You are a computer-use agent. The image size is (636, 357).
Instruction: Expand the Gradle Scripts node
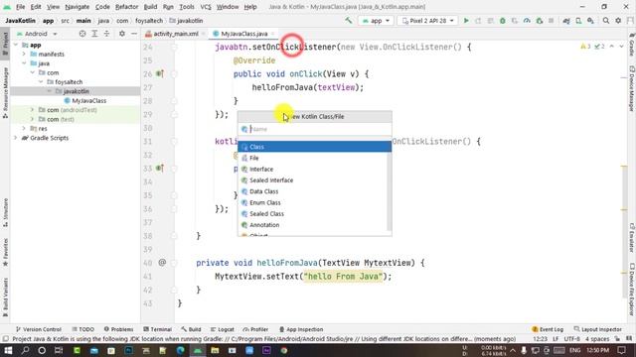click(16, 138)
